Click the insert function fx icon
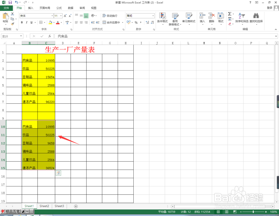 pos(50,36)
